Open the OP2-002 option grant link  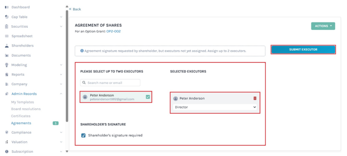coord(114,31)
